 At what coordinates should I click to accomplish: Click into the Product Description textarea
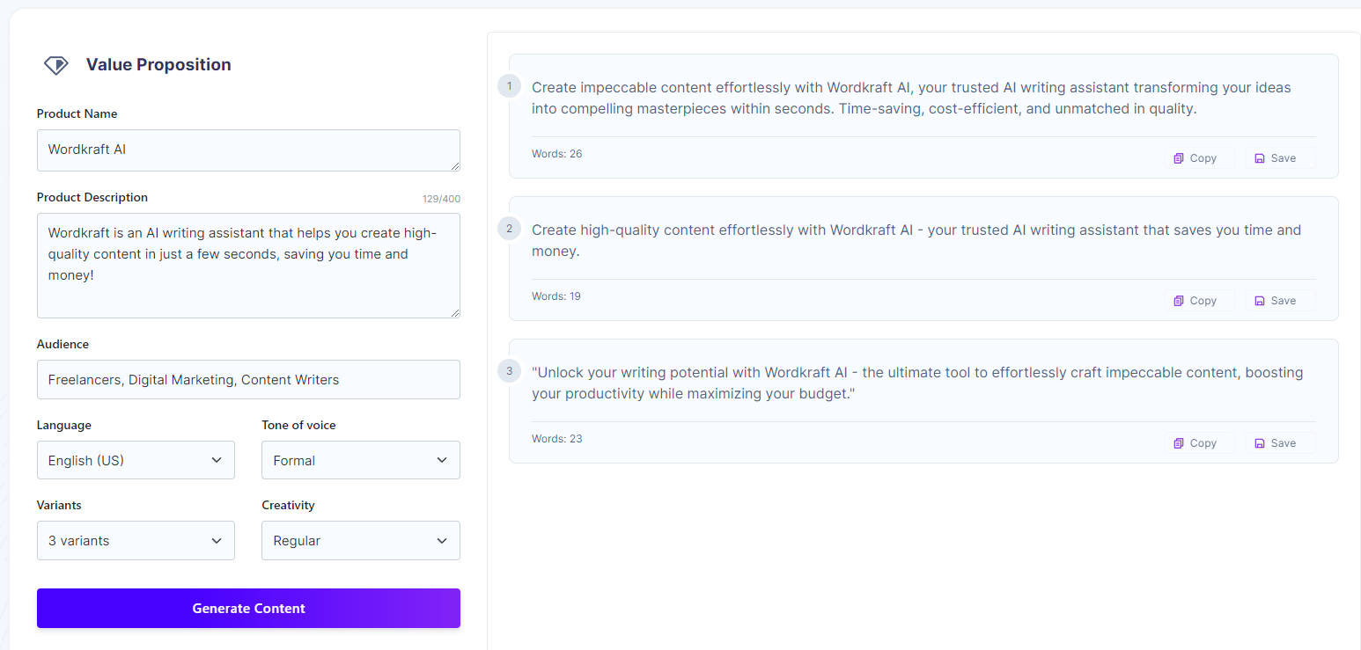coord(248,264)
